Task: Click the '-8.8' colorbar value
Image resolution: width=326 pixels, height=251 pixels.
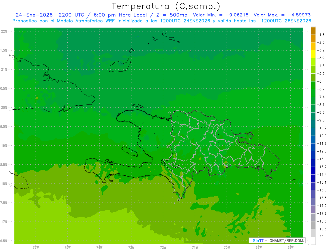Action: click(321, 112)
